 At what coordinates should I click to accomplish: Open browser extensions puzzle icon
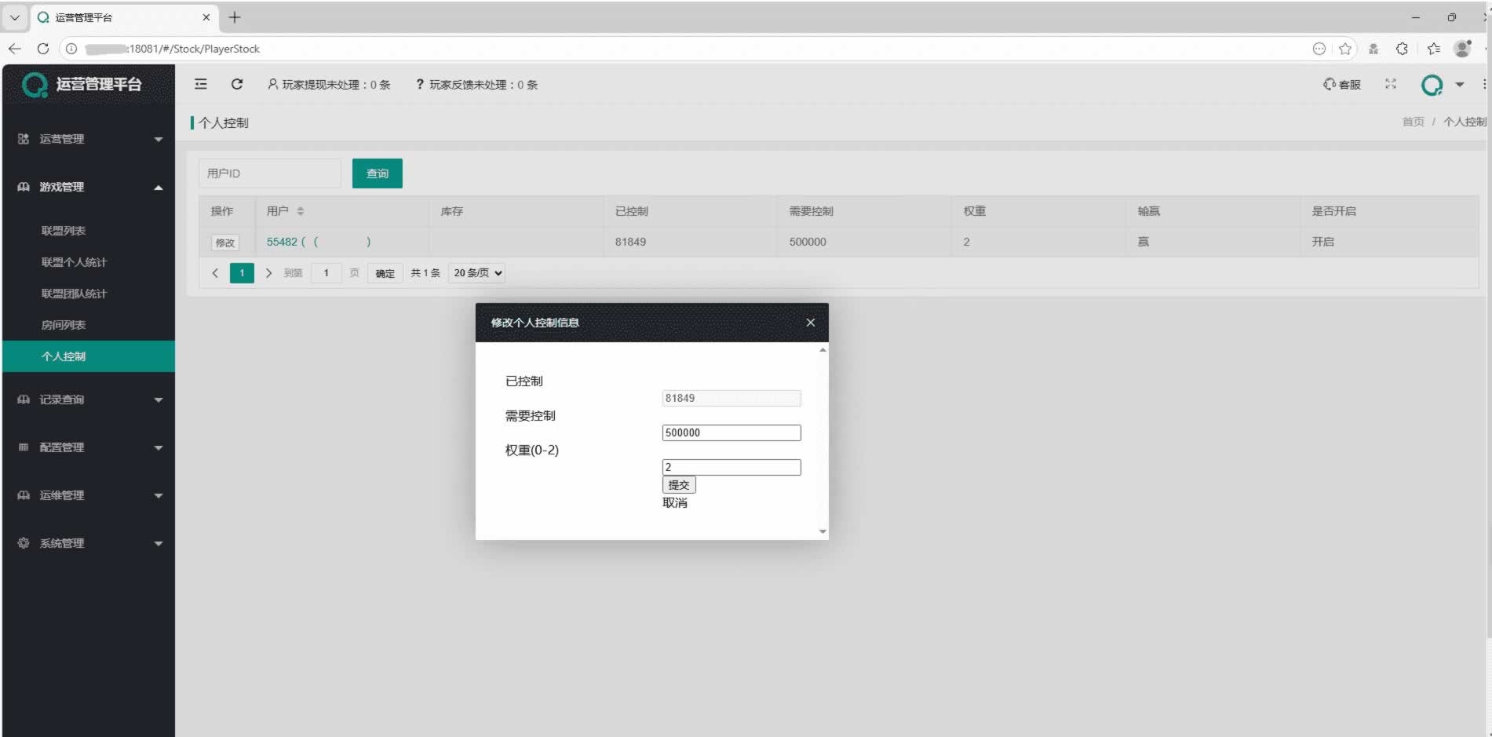1402,49
